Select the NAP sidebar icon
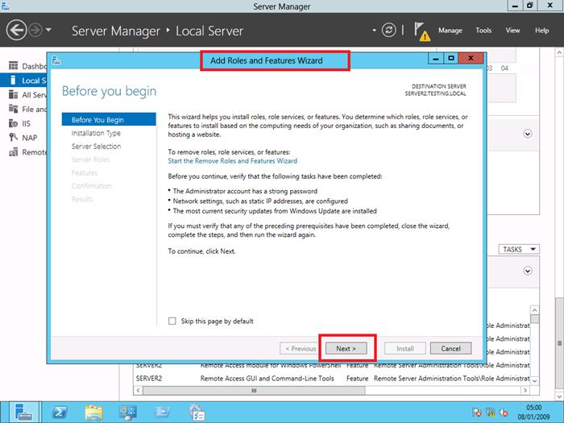This screenshot has height=423, width=564. (14, 138)
